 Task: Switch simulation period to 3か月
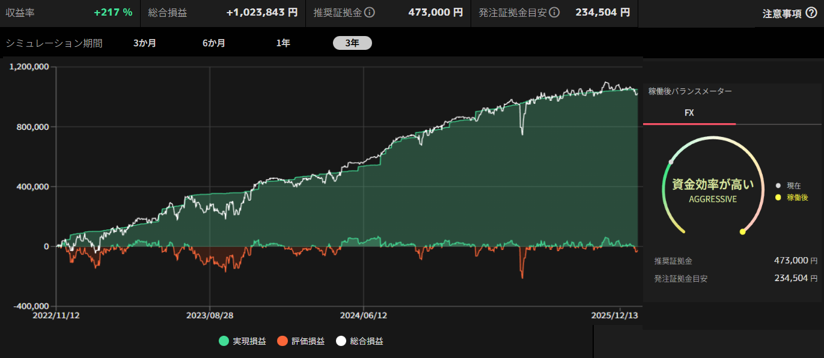click(x=145, y=43)
